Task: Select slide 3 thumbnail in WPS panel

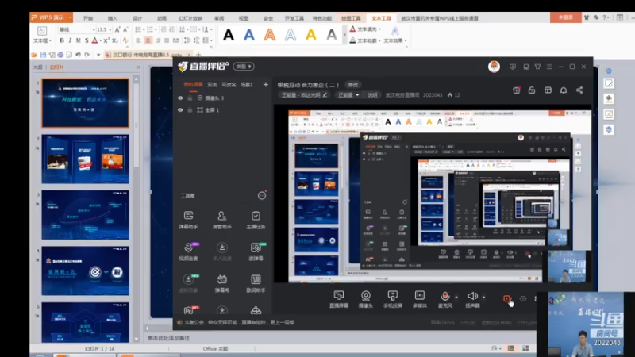Action: point(86,215)
